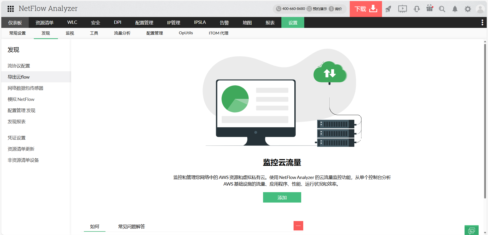The width and height of the screenshot is (488, 235).
Task: Click the vertical page scrollbar
Action: tap(485, 121)
